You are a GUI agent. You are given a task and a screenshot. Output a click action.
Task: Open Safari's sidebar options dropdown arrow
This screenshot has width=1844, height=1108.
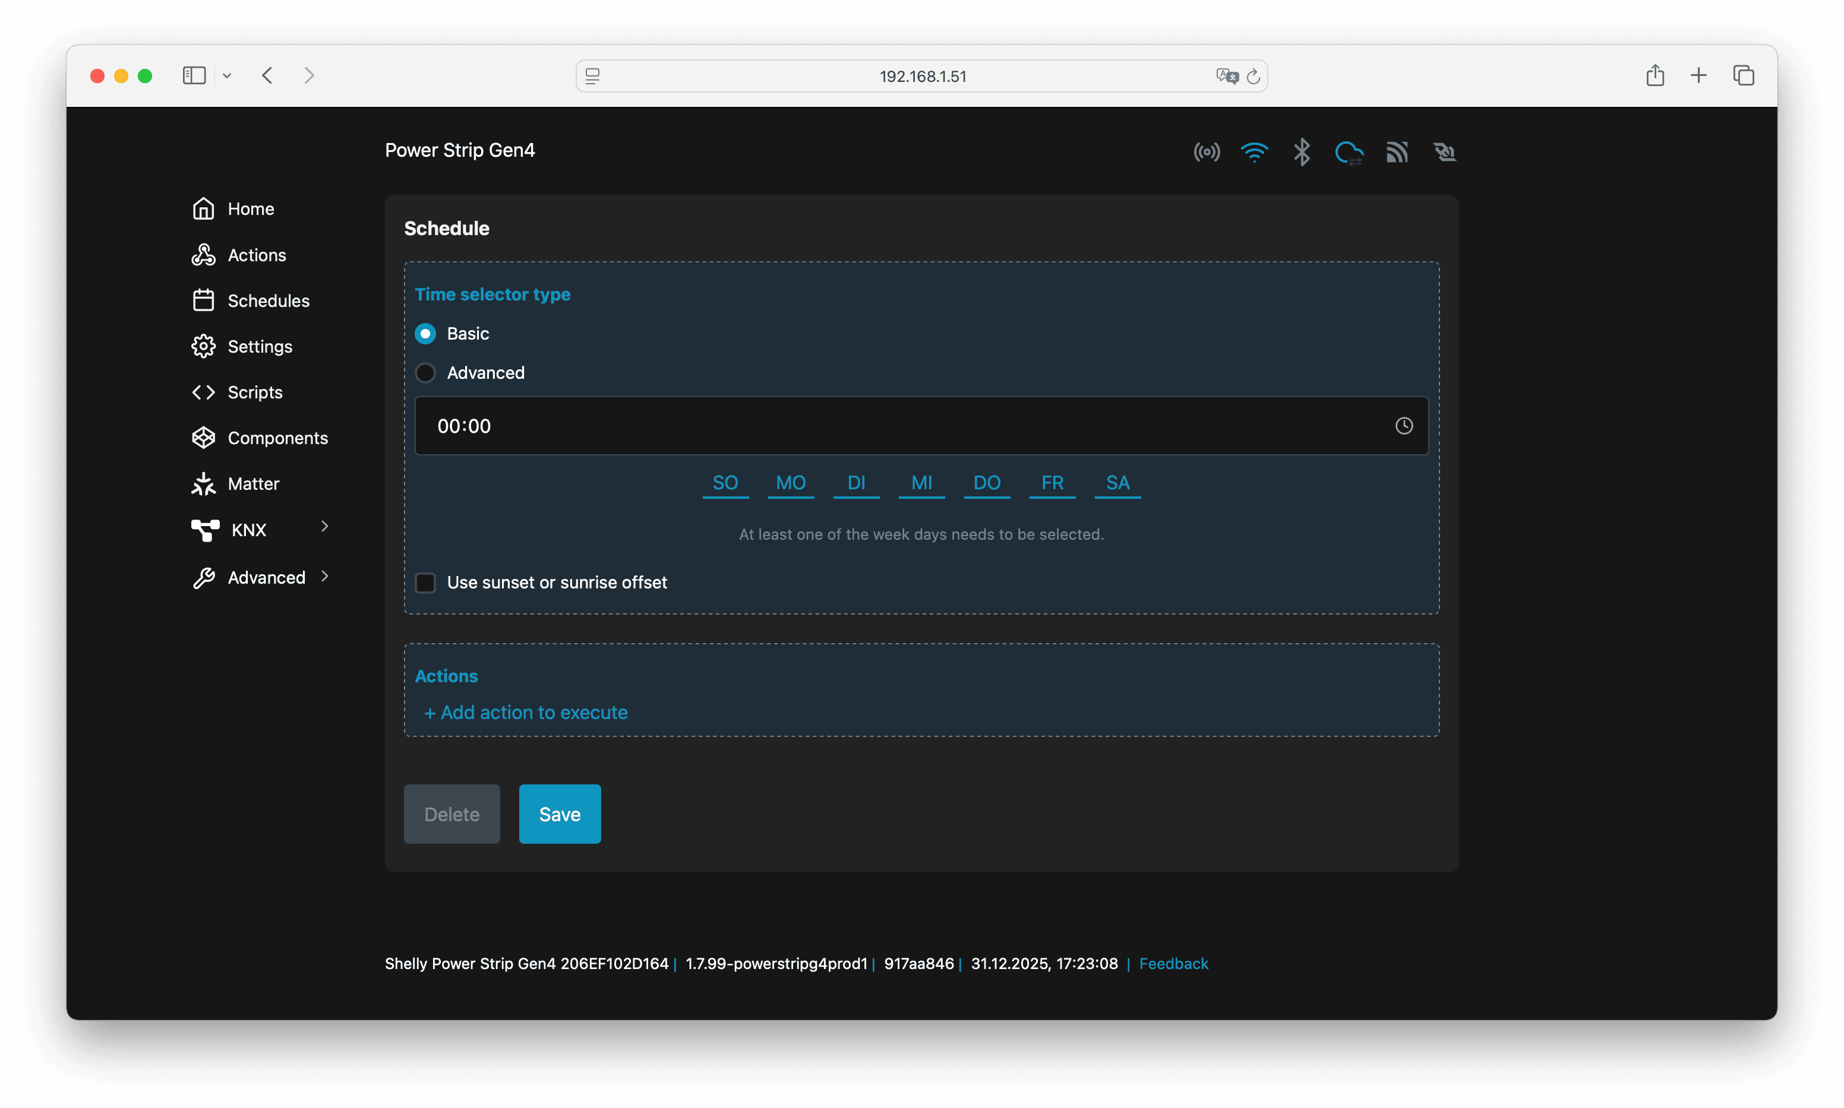(227, 75)
